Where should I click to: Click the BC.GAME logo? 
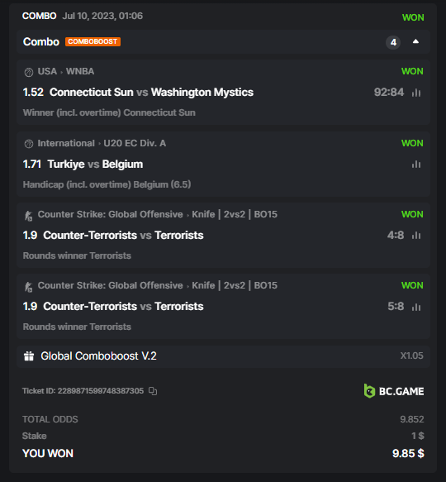pos(394,391)
